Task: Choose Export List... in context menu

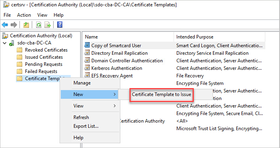Action: tap(86, 126)
